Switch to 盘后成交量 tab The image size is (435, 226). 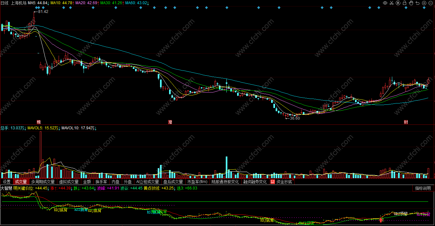click(173, 182)
